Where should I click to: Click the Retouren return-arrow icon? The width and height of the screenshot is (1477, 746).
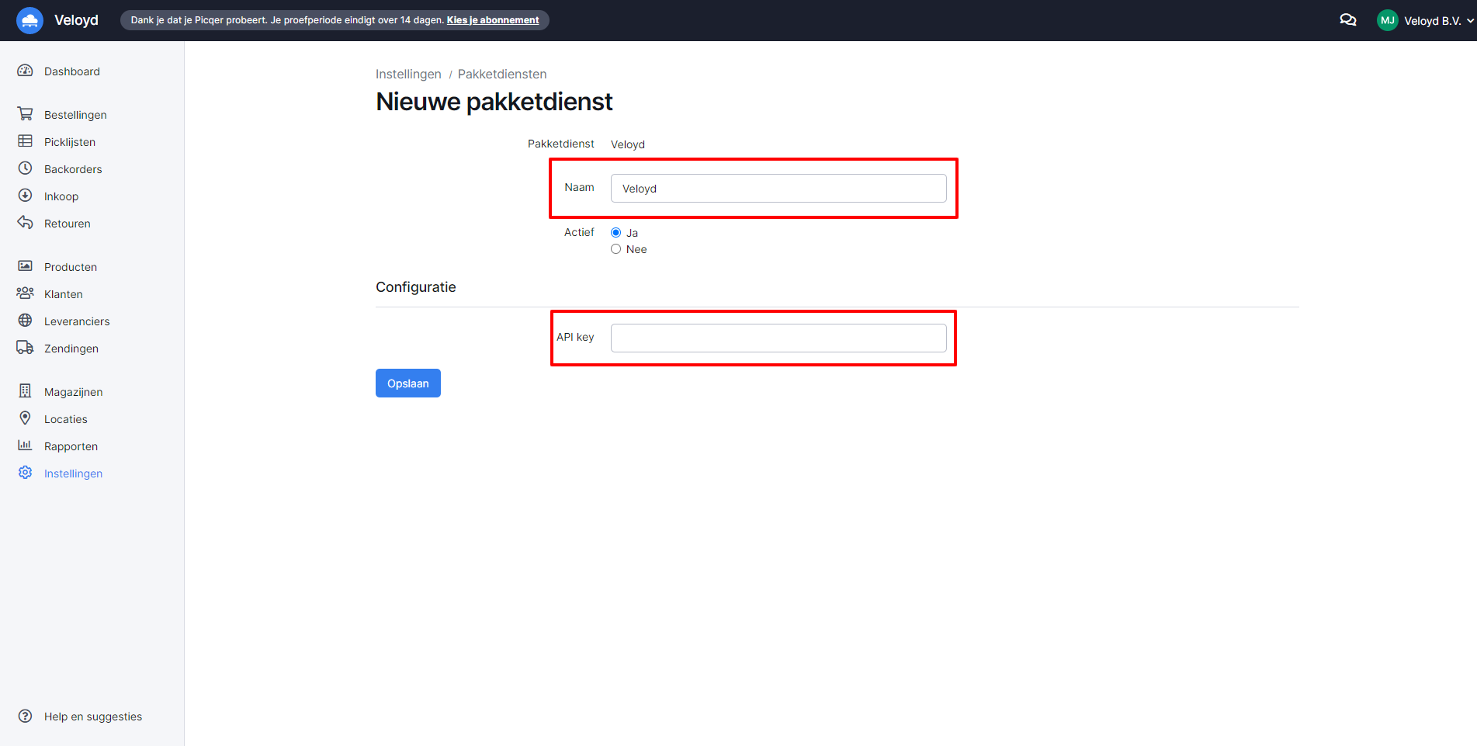click(x=25, y=223)
